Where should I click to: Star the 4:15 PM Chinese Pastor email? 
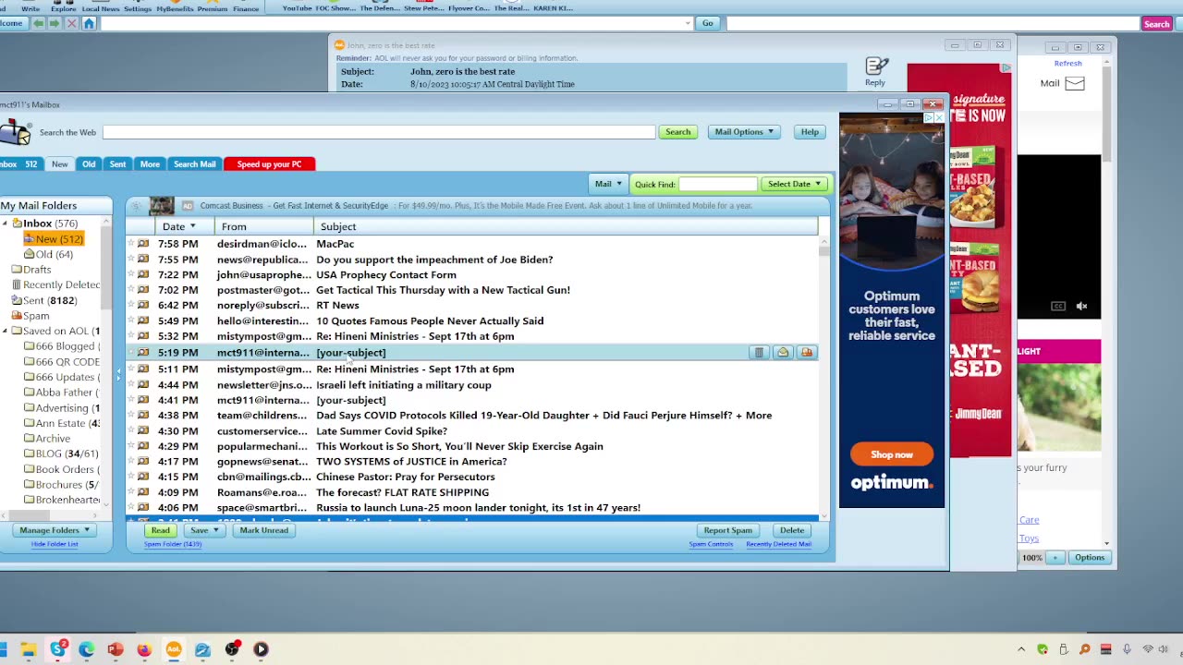click(x=131, y=477)
